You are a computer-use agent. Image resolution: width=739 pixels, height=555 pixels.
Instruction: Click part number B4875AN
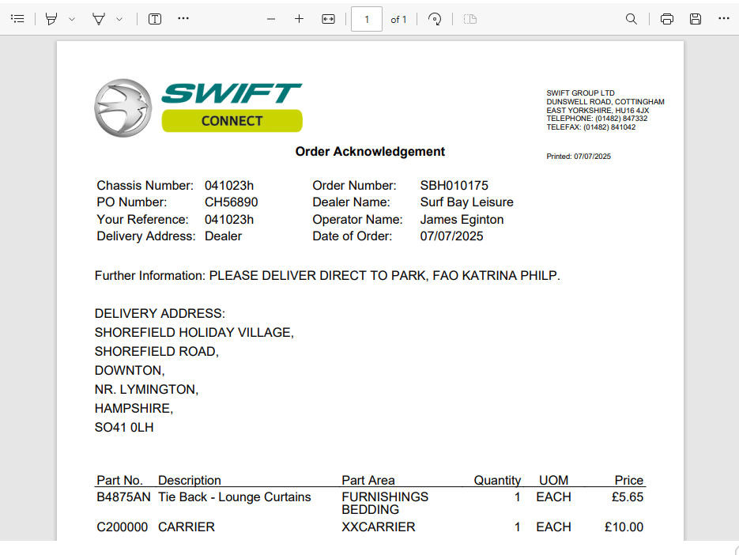tap(123, 497)
